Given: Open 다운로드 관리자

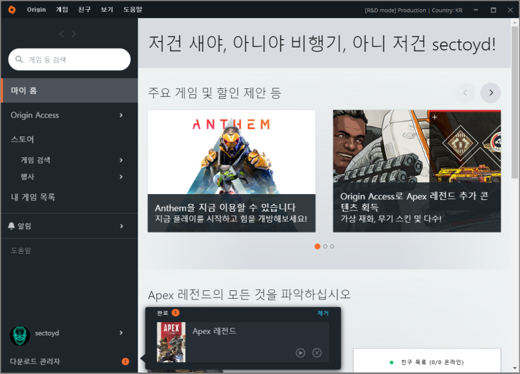Looking at the screenshot, I should tap(35, 362).
